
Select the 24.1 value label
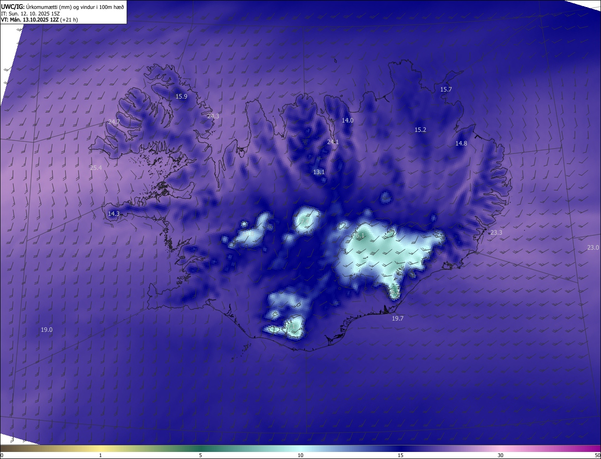click(333, 142)
